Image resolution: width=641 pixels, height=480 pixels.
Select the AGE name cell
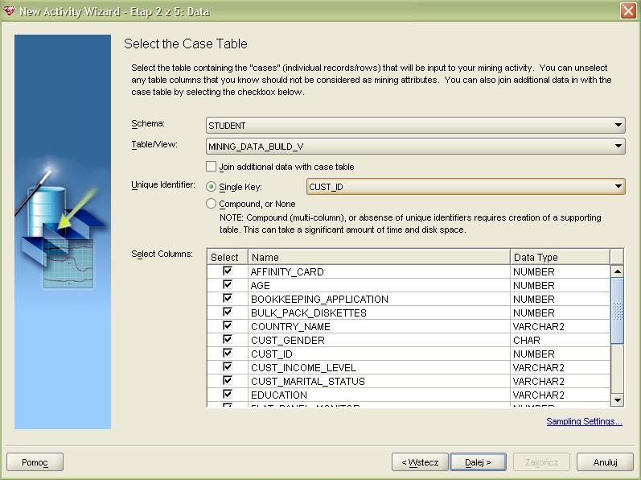coord(379,285)
